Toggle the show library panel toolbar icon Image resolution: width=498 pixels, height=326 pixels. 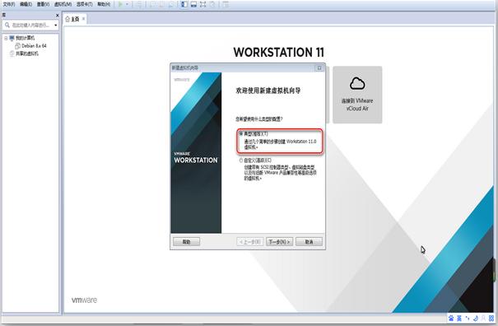click(x=184, y=4)
